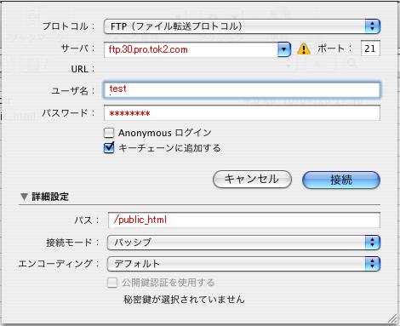Click the blue stepper arrows on protocol popup

(372, 26)
